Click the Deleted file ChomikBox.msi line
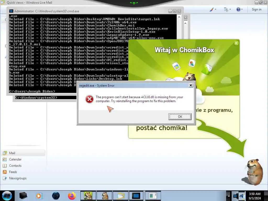Viewport: 268px width, 201px height. pos(72,25)
